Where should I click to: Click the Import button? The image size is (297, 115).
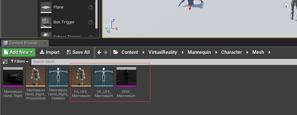[50, 52]
